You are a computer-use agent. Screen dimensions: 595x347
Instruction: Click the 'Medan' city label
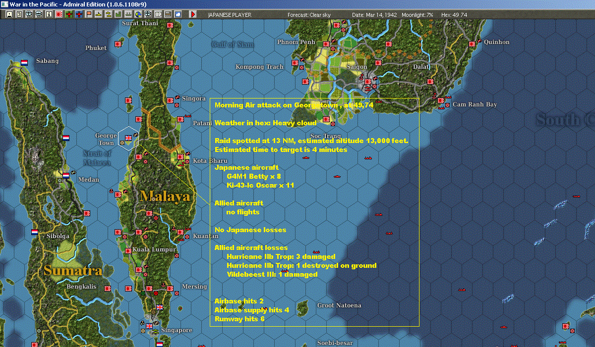(x=88, y=180)
